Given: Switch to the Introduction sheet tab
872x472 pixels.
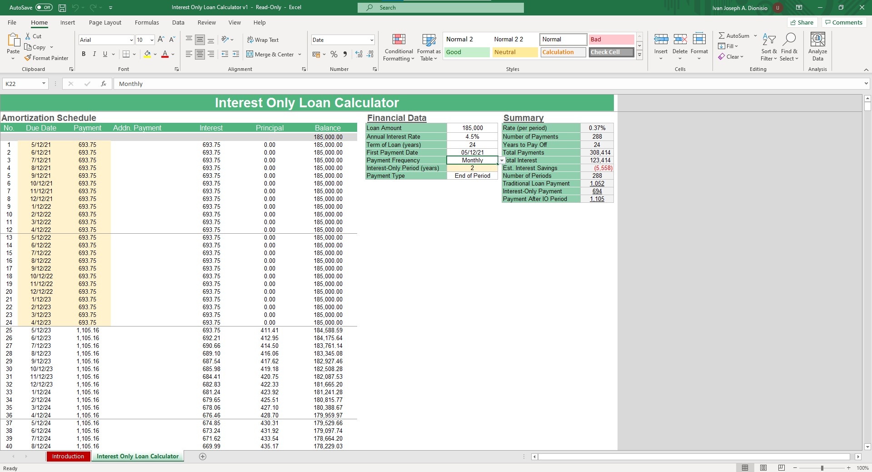Looking at the screenshot, I should click(68, 457).
